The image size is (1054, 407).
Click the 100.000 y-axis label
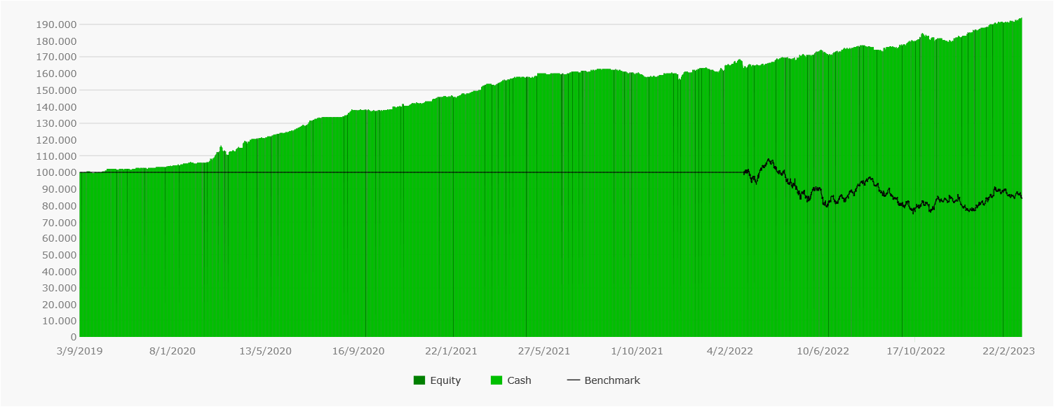56,173
